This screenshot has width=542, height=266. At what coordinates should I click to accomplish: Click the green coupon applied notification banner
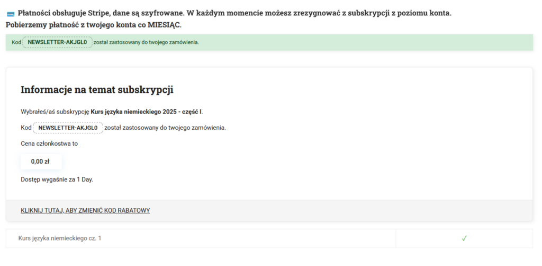[x=269, y=42]
